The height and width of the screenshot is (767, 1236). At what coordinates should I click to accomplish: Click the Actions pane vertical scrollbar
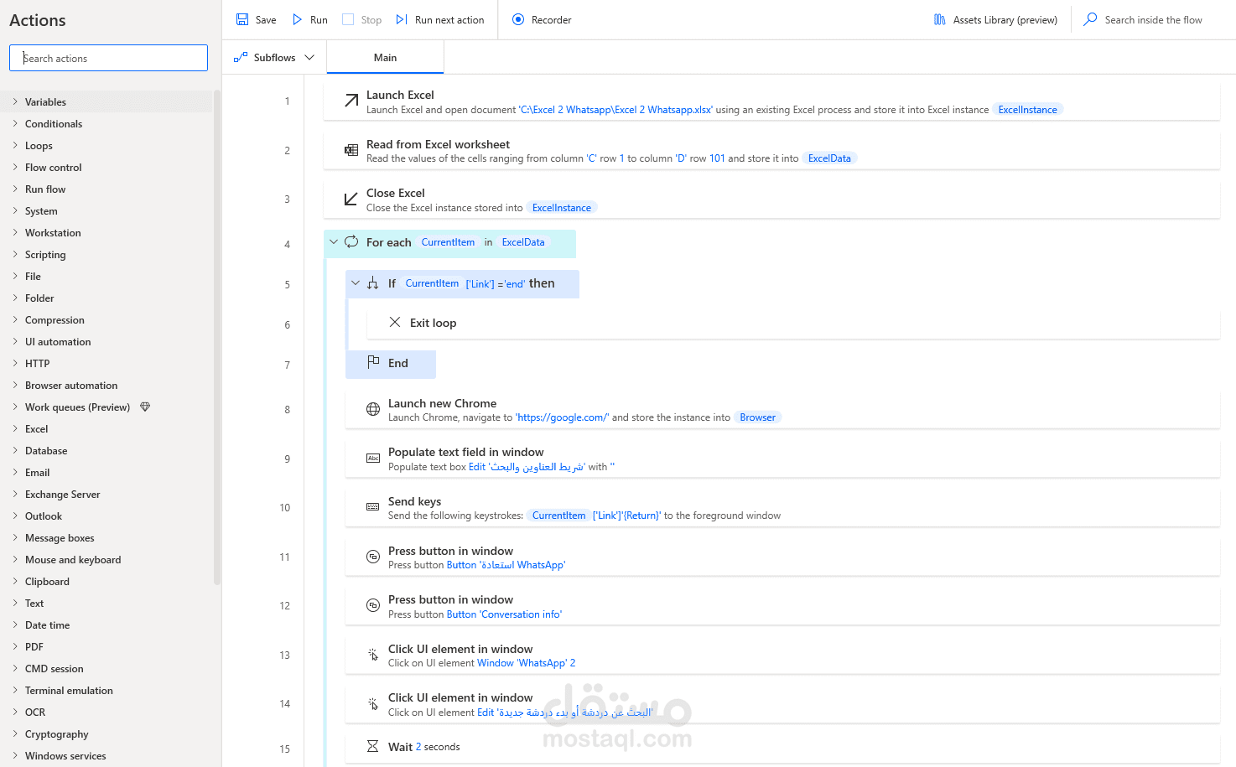(217, 335)
